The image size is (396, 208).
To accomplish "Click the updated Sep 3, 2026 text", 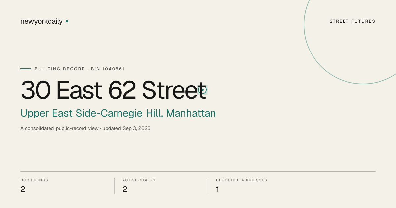I will tap(126, 128).
